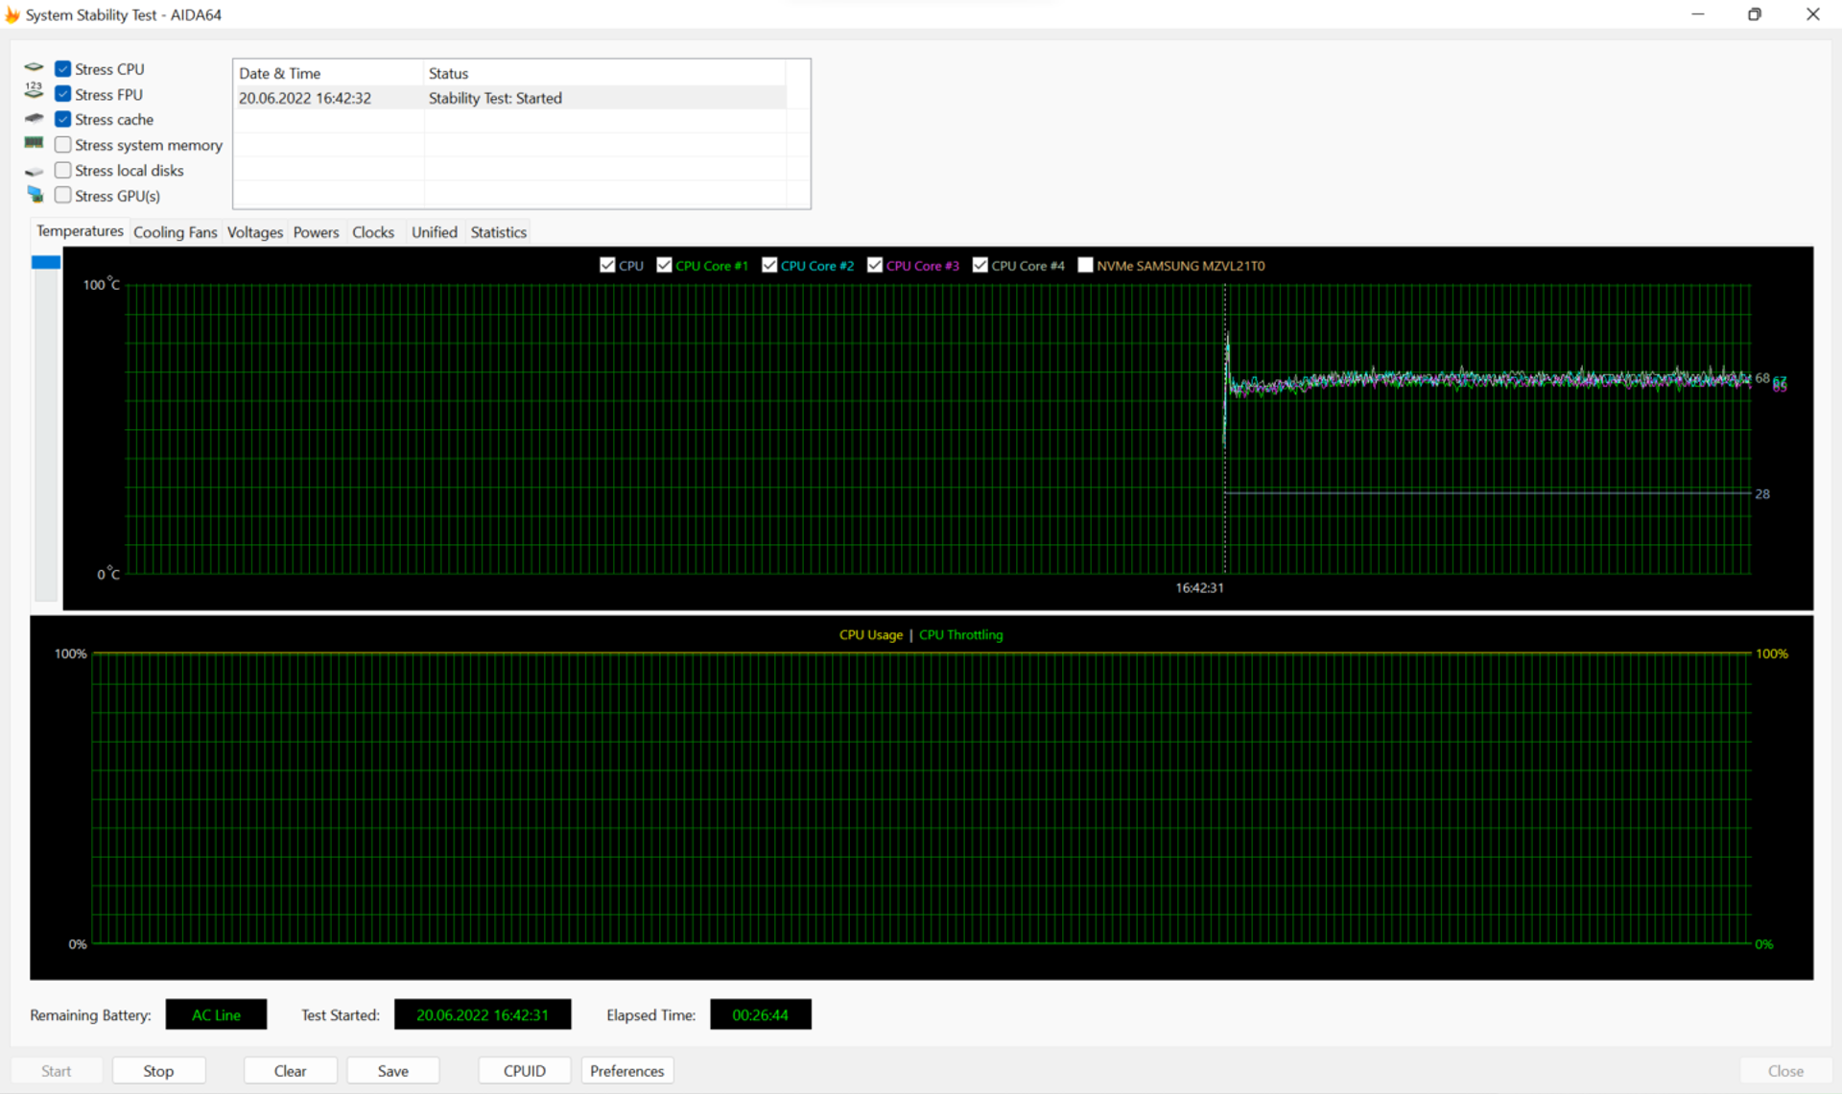The height and width of the screenshot is (1094, 1842).
Task: Enable the Stress GPU(s) checkbox
Action: pyautogui.click(x=63, y=195)
